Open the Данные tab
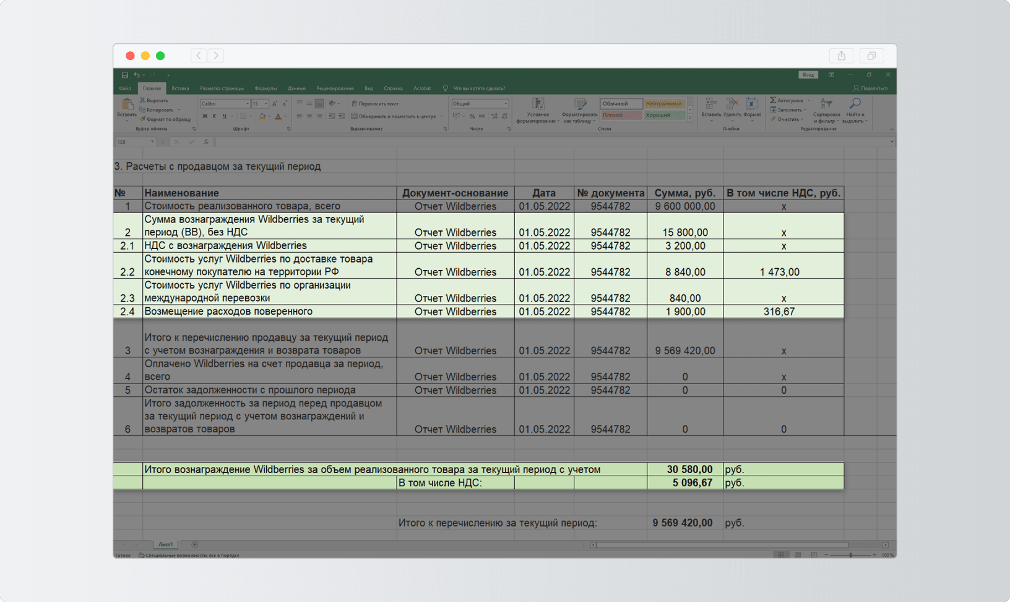This screenshot has width=1010, height=602. [296, 89]
